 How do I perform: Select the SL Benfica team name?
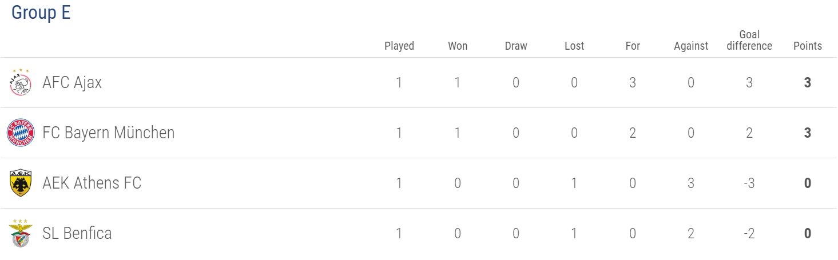[77, 234]
